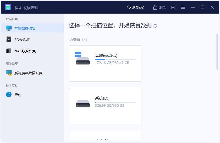
Task: Open the hamburger menu in title bar
Action: pos(183,7)
